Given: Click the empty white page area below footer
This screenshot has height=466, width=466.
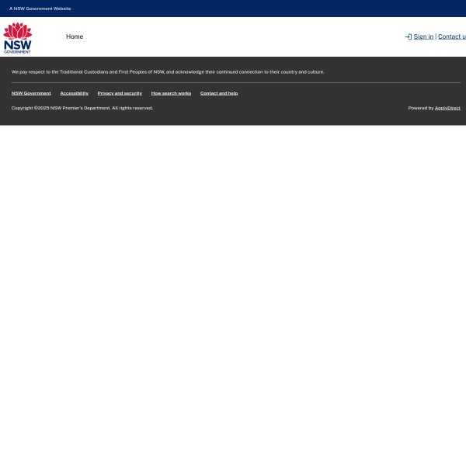Looking at the screenshot, I should (x=233, y=295).
